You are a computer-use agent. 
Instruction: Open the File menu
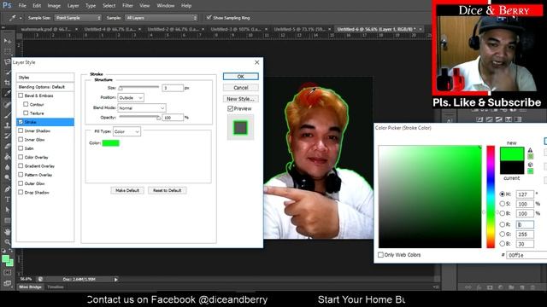22,6
